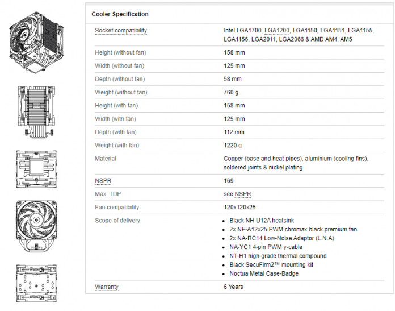Open the angled-view cooler thumbnail image

pyautogui.click(x=37, y=44)
